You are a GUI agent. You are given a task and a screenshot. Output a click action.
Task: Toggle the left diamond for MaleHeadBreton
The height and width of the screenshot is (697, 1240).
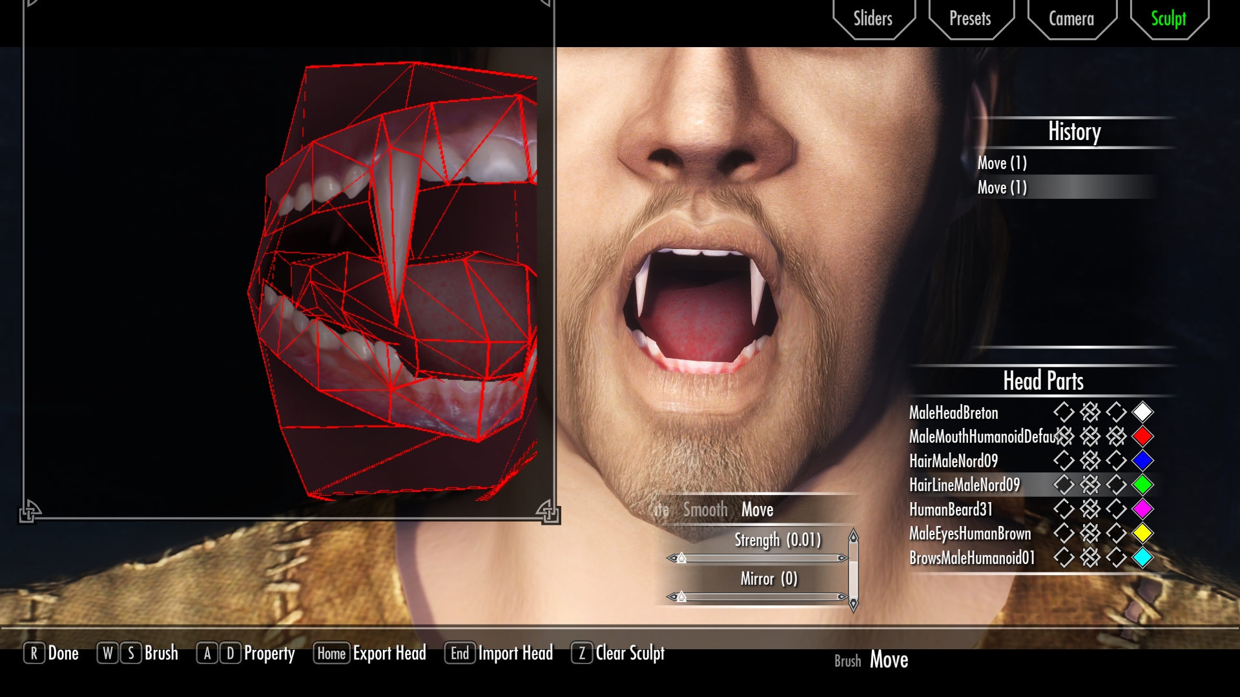[x=1064, y=412]
